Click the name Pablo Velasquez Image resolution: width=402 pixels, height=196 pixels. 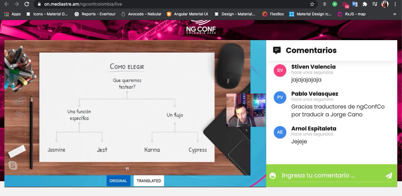[315, 94]
